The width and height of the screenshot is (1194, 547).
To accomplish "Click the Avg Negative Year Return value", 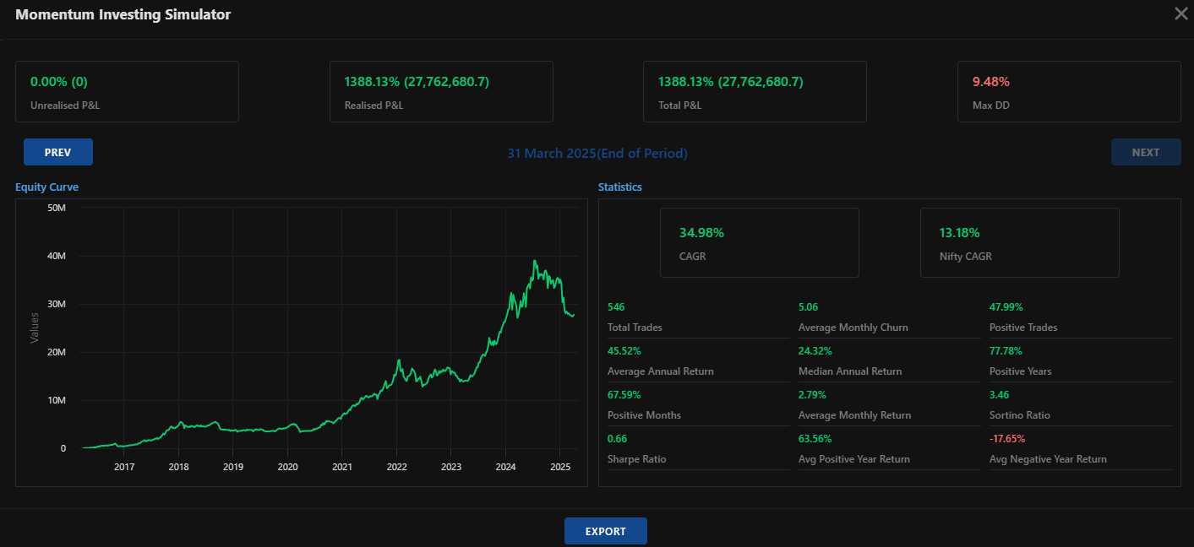I will [x=1006, y=438].
